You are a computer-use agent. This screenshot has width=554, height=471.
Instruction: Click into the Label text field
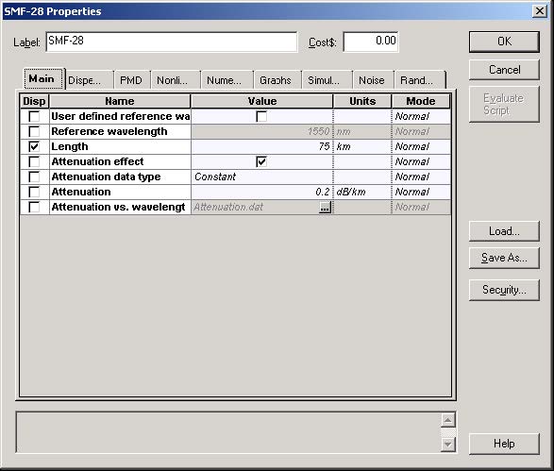[172, 42]
